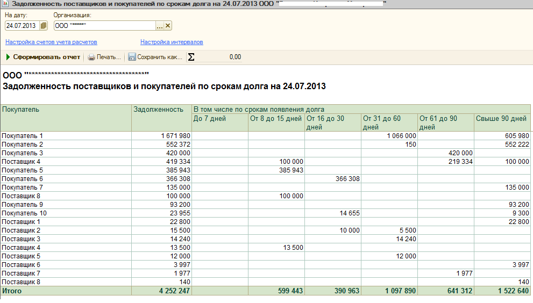This screenshot has height=303, width=533.
Task: Clear the organization field with X button
Action: [168, 25]
